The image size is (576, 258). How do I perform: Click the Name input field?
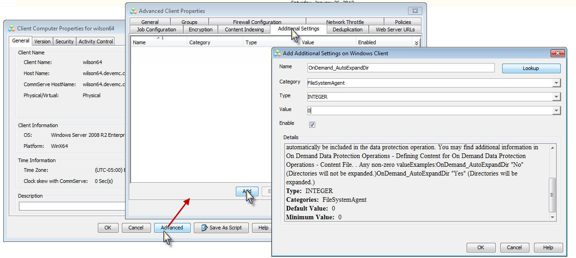point(401,68)
